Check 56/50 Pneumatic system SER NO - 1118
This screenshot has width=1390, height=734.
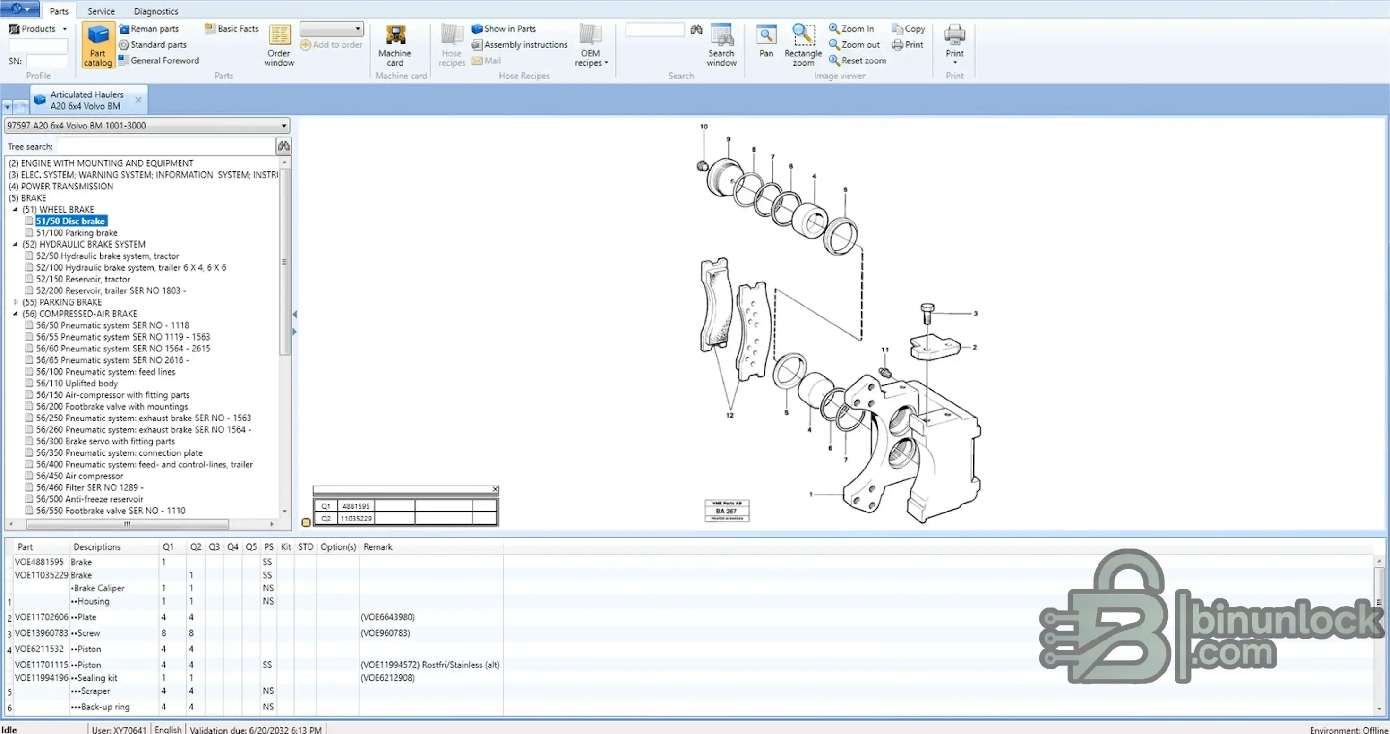[29, 325]
